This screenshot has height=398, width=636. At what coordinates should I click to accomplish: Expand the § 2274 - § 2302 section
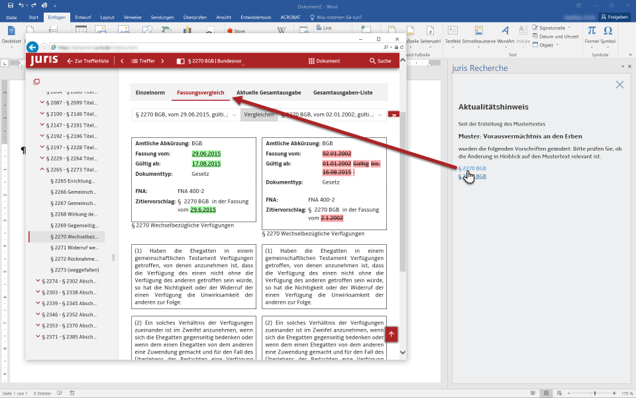(38, 281)
